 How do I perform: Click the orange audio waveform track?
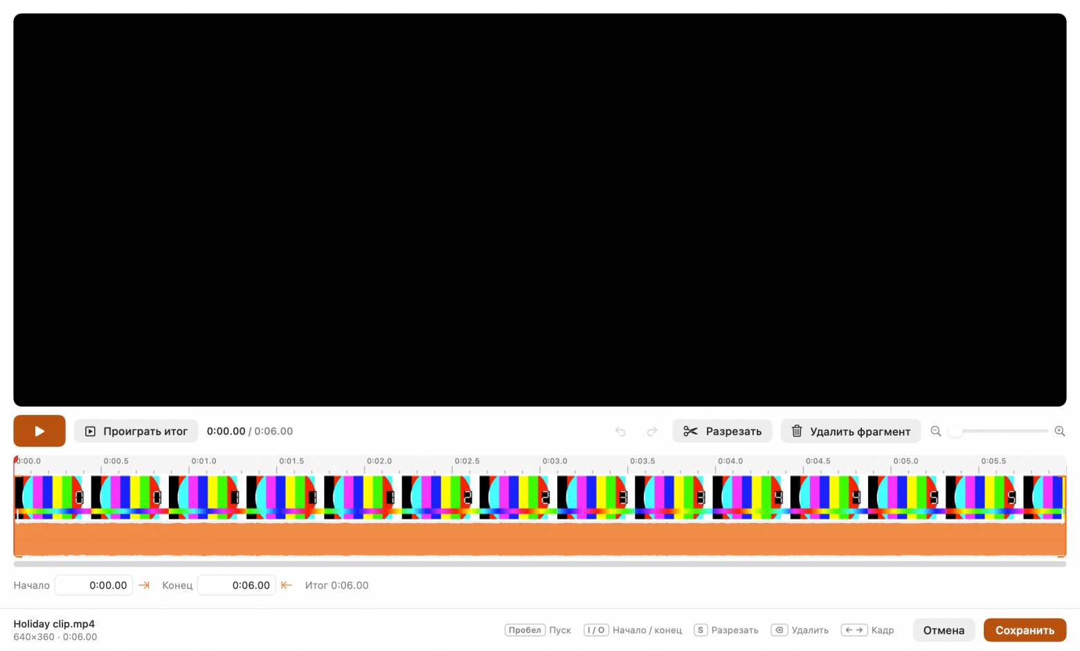point(540,539)
